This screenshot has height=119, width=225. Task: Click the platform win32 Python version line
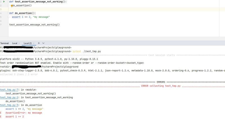point(49,59)
